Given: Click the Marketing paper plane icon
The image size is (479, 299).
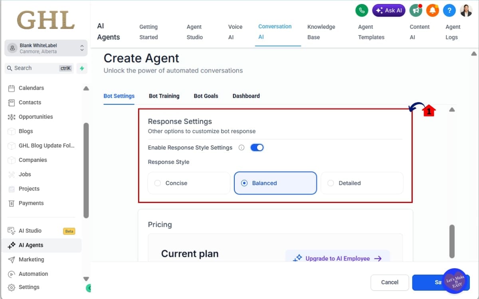Looking at the screenshot, I should (x=11, y=260).
